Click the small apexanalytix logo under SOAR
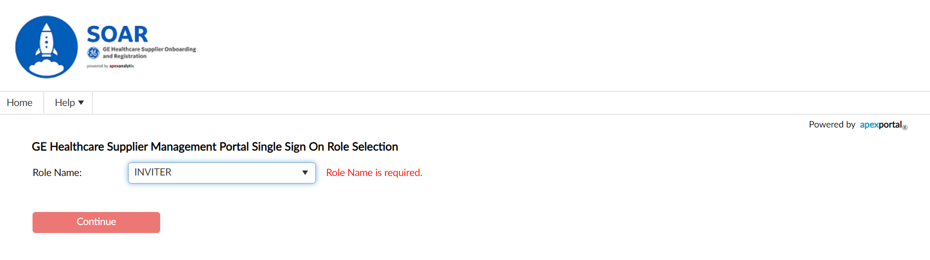This screenshot has width=930, height=260. (x=122, y=66)
